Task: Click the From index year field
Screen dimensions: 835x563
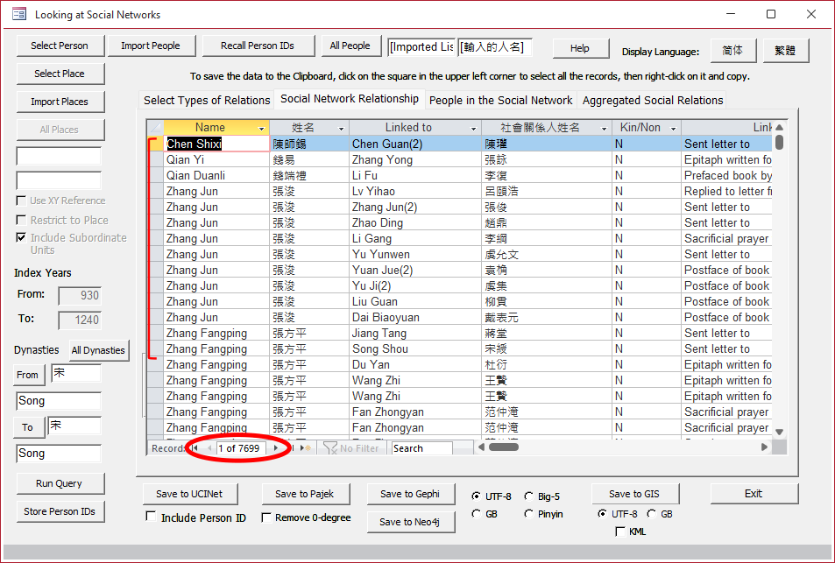Action: coord(80,296)
